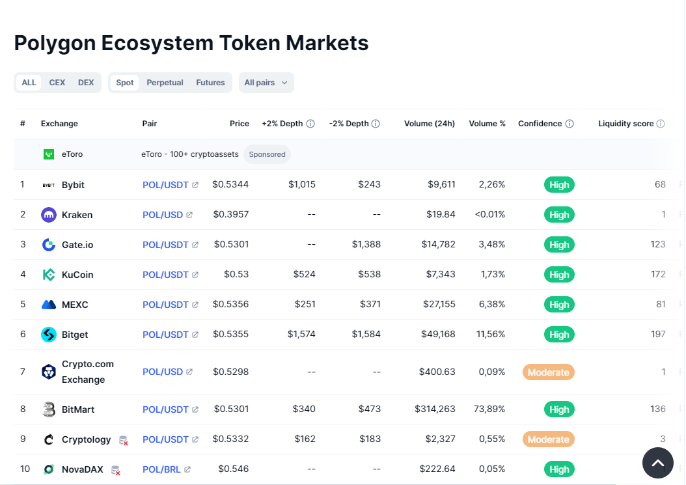Screen dimensions: 686x485
Task: Expand the All pairs dropdown
Action: click(x=266, y=83)
